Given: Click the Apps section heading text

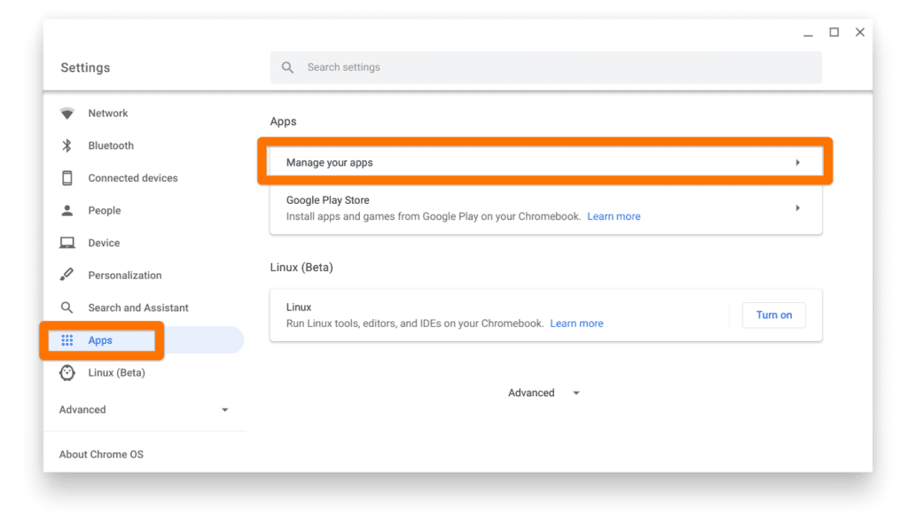Looking at the screenshot, I should click(x=283, y=121).
